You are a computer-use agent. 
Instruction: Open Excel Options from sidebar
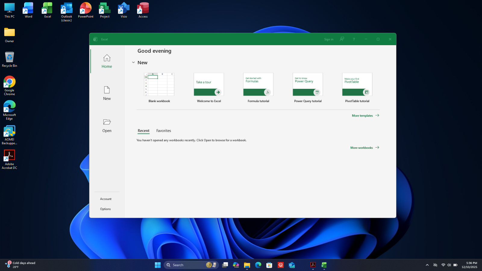[105, 209]
